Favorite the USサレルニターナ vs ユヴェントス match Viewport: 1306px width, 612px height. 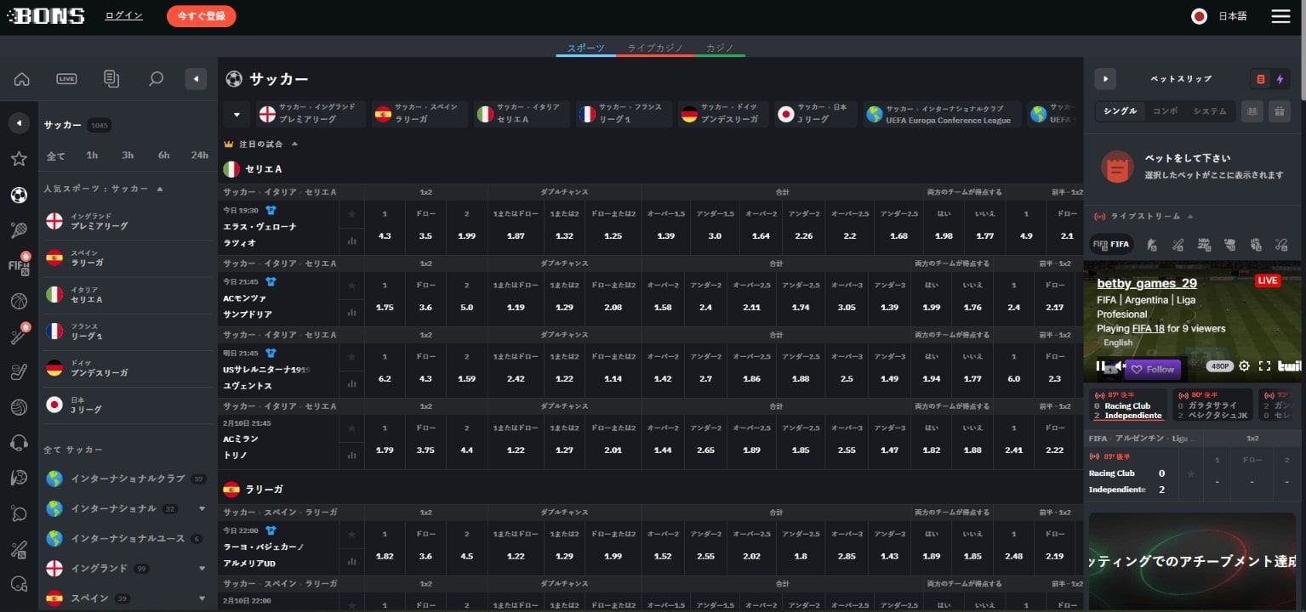[351, 356]
